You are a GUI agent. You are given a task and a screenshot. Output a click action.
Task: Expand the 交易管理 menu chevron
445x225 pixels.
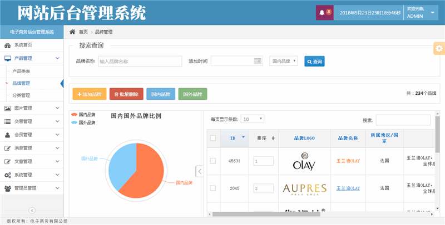coord(57,121)
